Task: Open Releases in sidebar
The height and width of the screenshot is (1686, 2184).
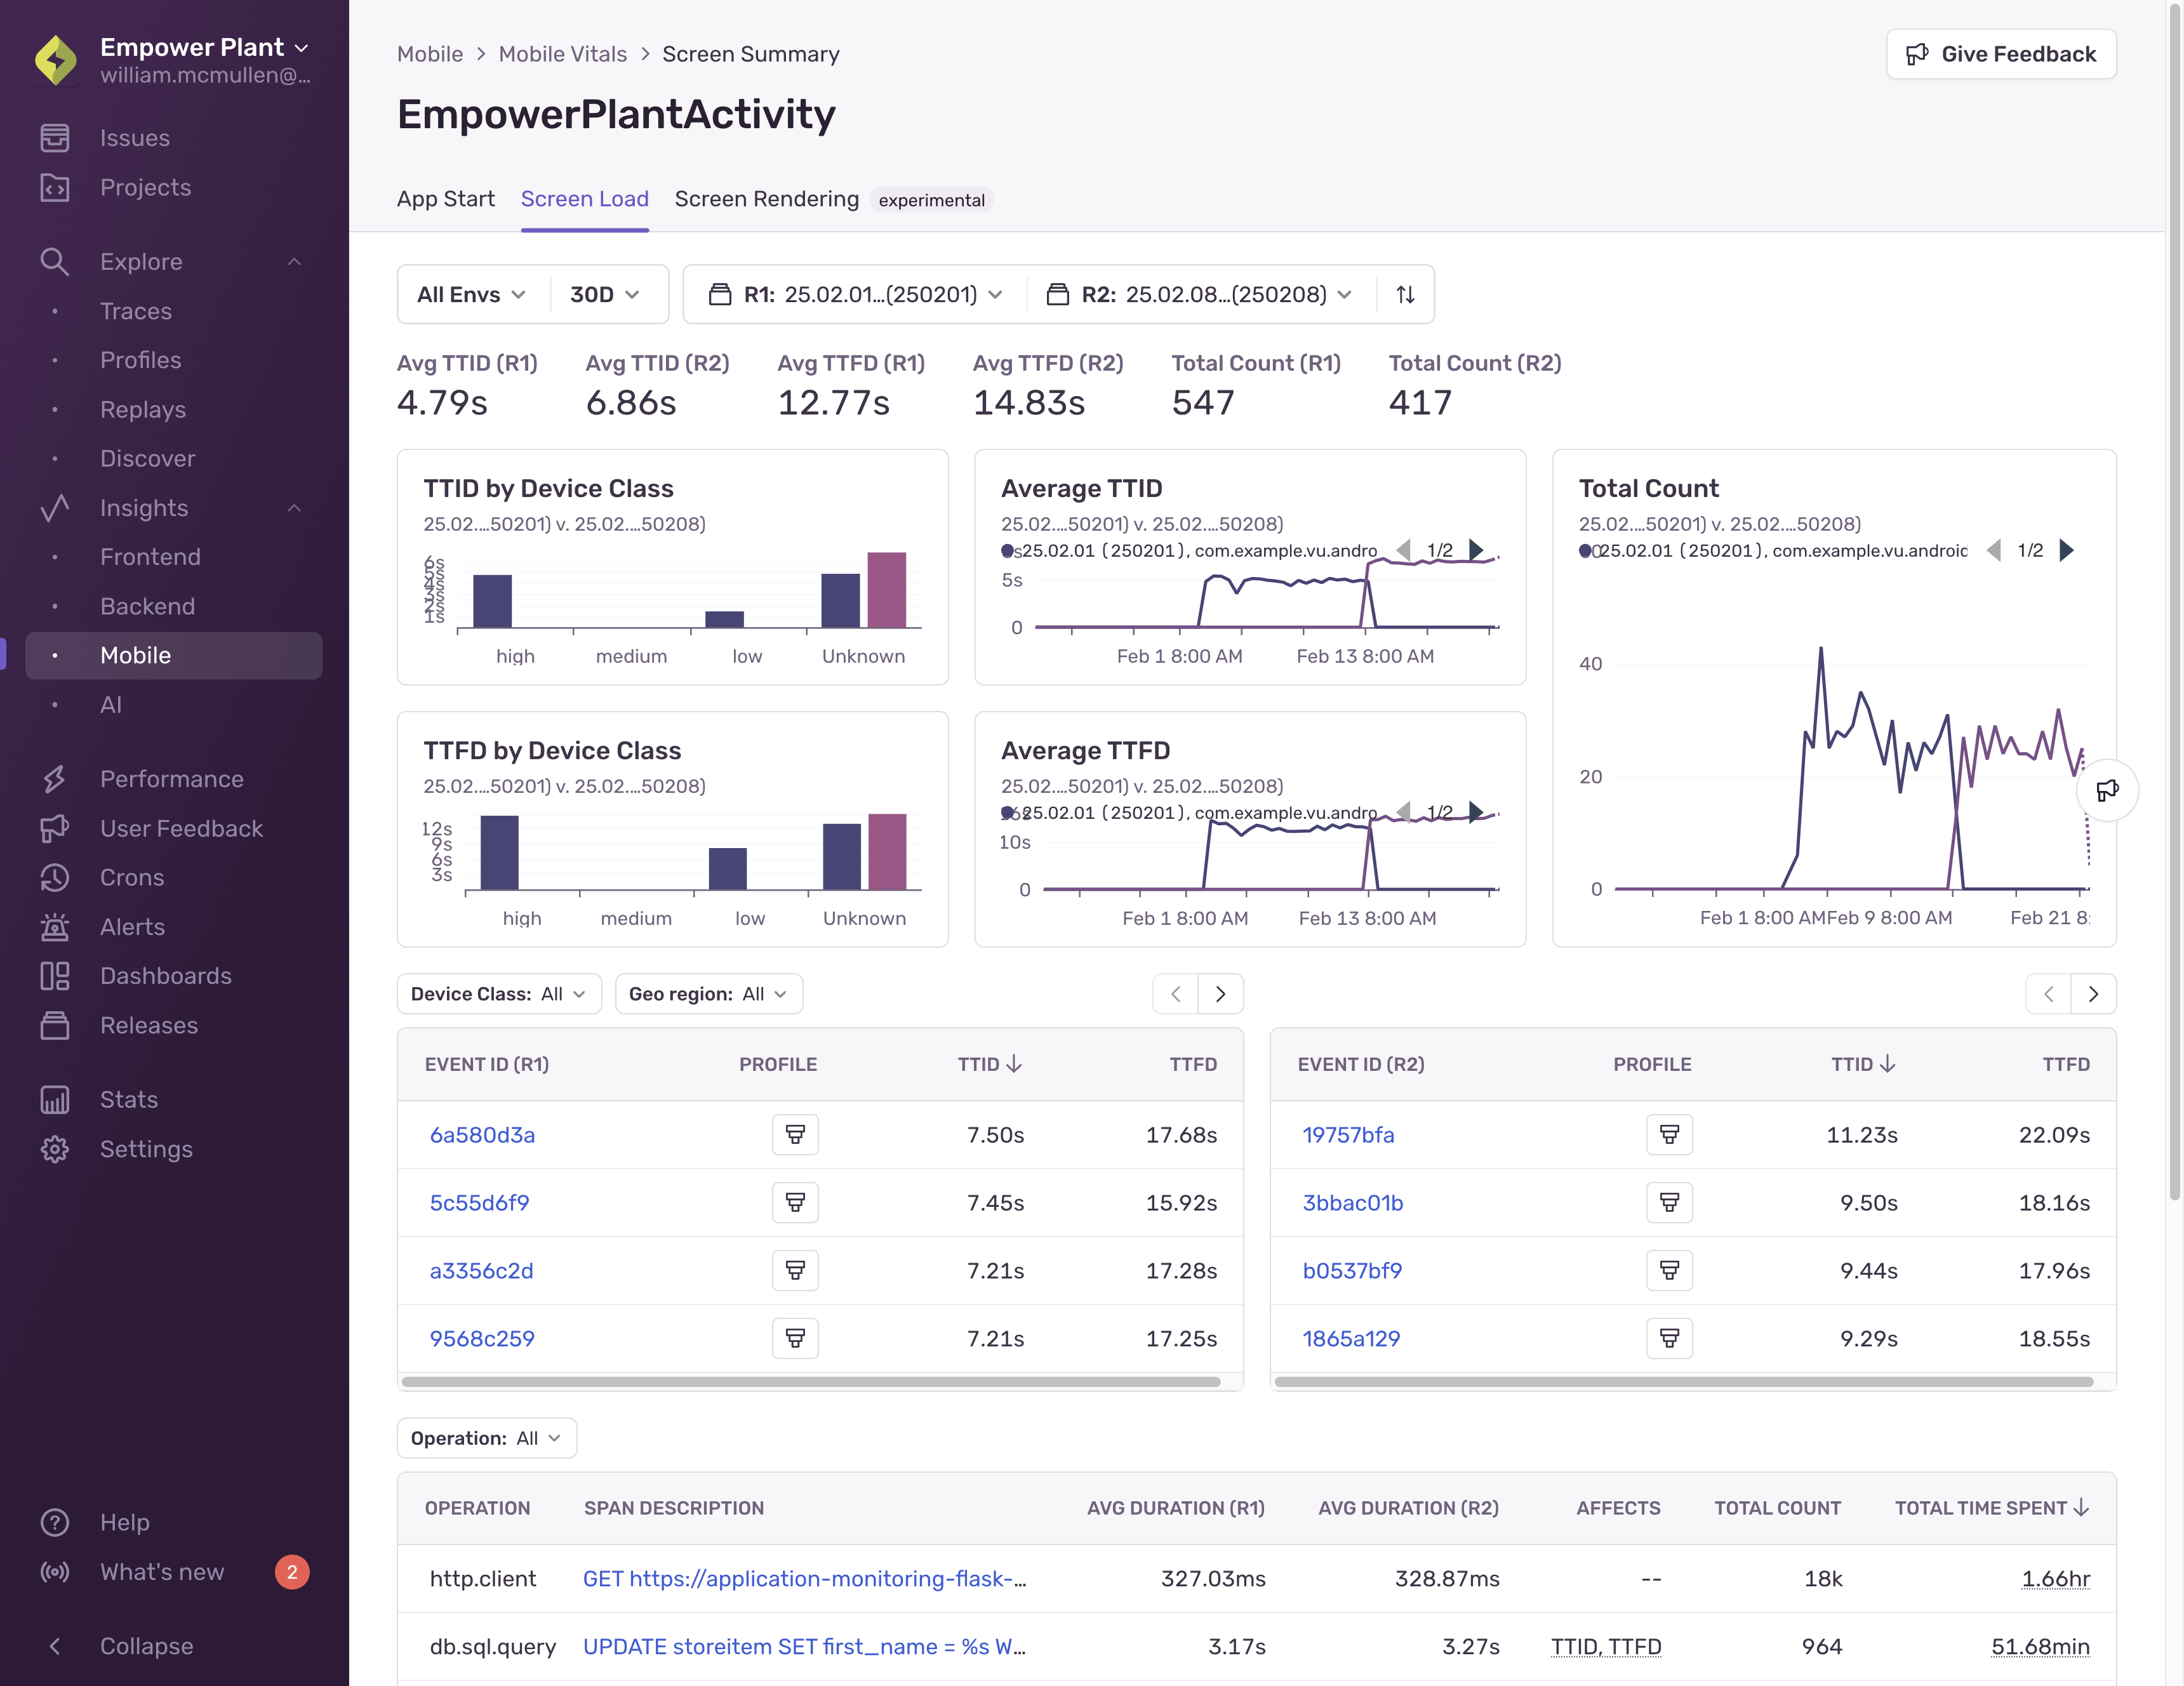Action: coord(148,1025)
